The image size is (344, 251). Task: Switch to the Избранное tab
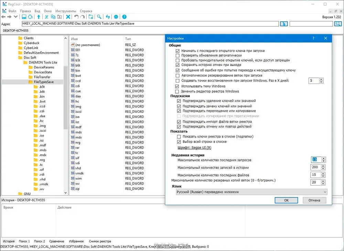76,241
